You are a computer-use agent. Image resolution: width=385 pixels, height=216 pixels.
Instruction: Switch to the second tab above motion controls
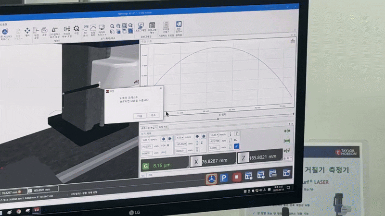click(x=163, y=127)
